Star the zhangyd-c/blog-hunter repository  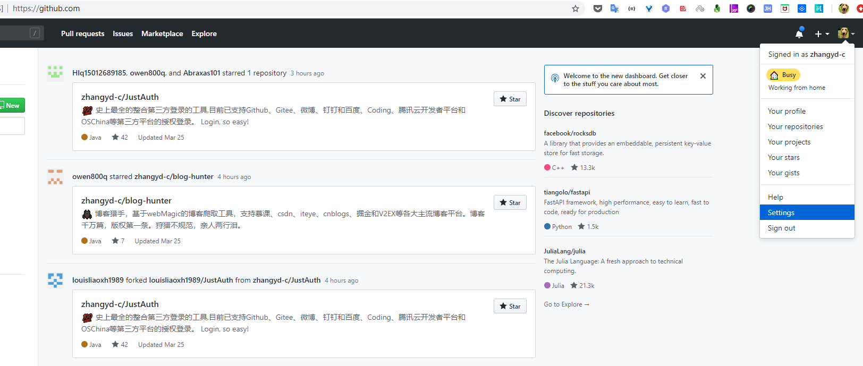[x=510, y=203]
